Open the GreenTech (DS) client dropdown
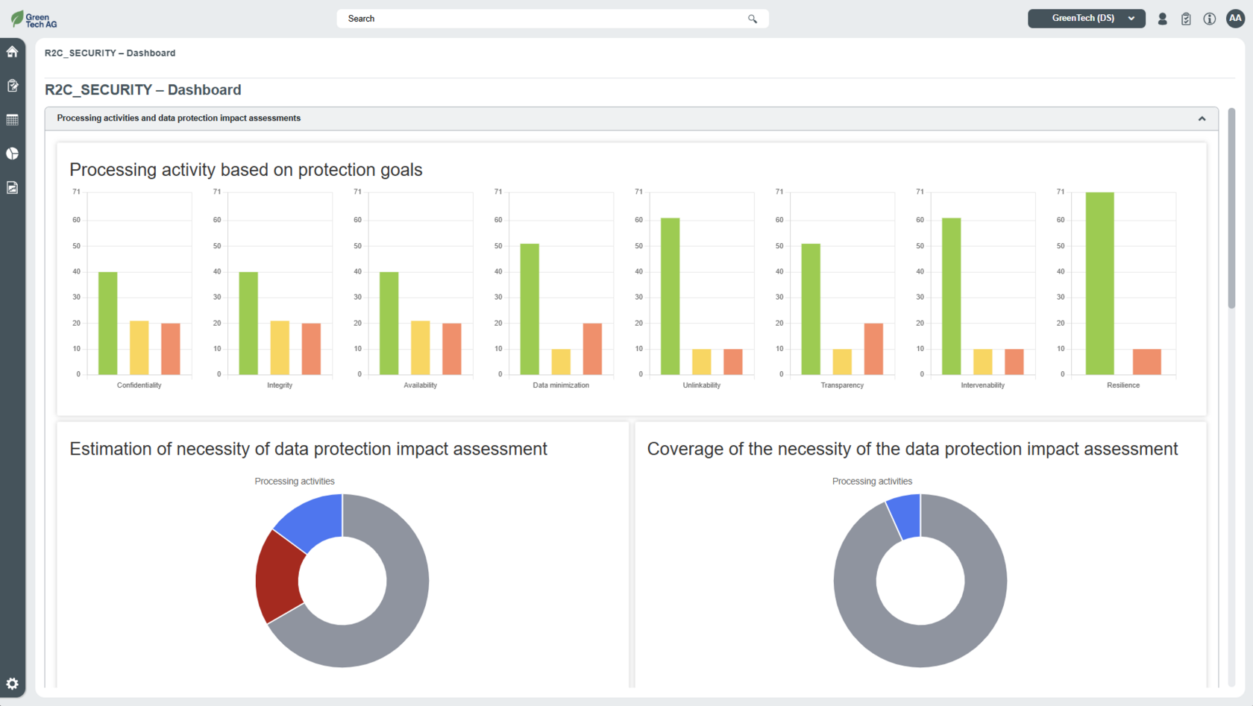The image size is (1253, 706). [x=1086, y=19]
